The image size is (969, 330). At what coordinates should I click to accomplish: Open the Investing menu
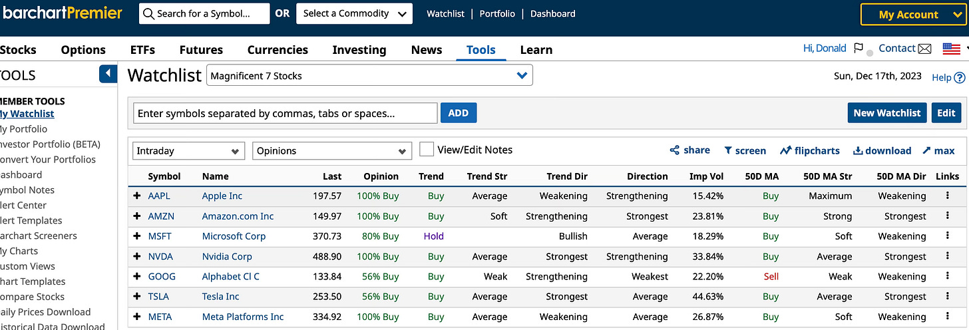359,50
